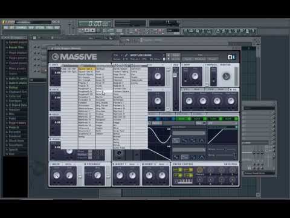Click the Noise amp knob
The width and height of the screenshot is (290, 218).
pos(69,175)
